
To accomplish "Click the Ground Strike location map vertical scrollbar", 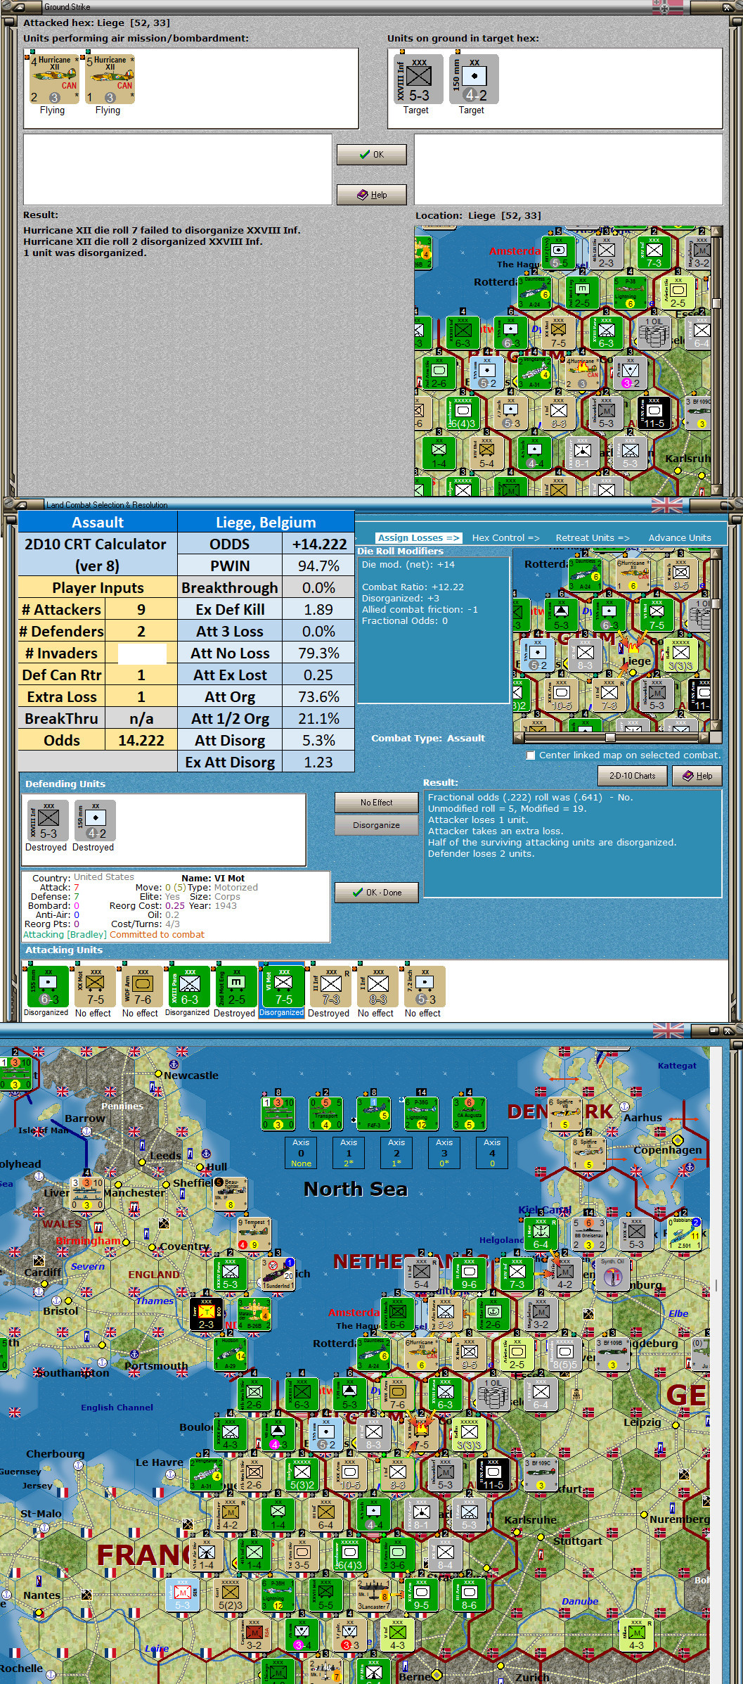I will point(717,362).
